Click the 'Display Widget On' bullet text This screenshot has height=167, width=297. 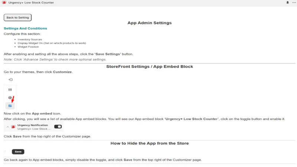click(52, 43)
